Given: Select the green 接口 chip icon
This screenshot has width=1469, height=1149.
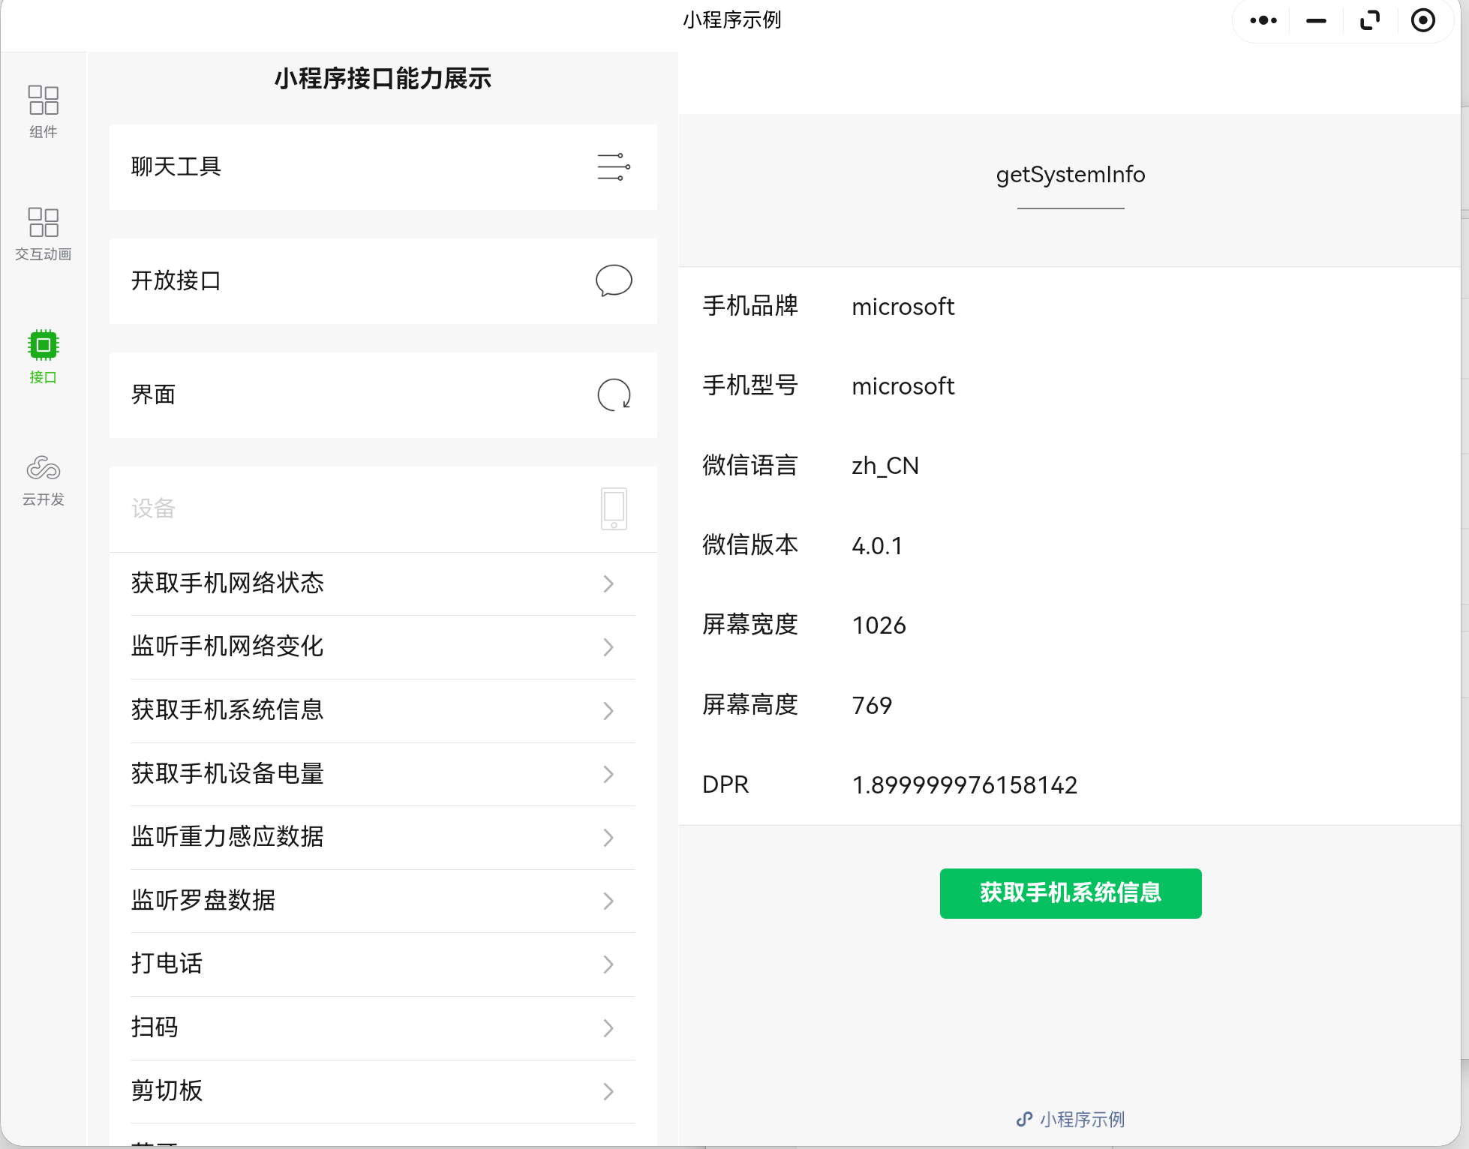Looking at the screenshot, I should [x=44, y=346].
